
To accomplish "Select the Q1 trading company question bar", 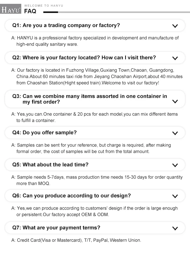I will pyautogui.click(x=95, y=25).
